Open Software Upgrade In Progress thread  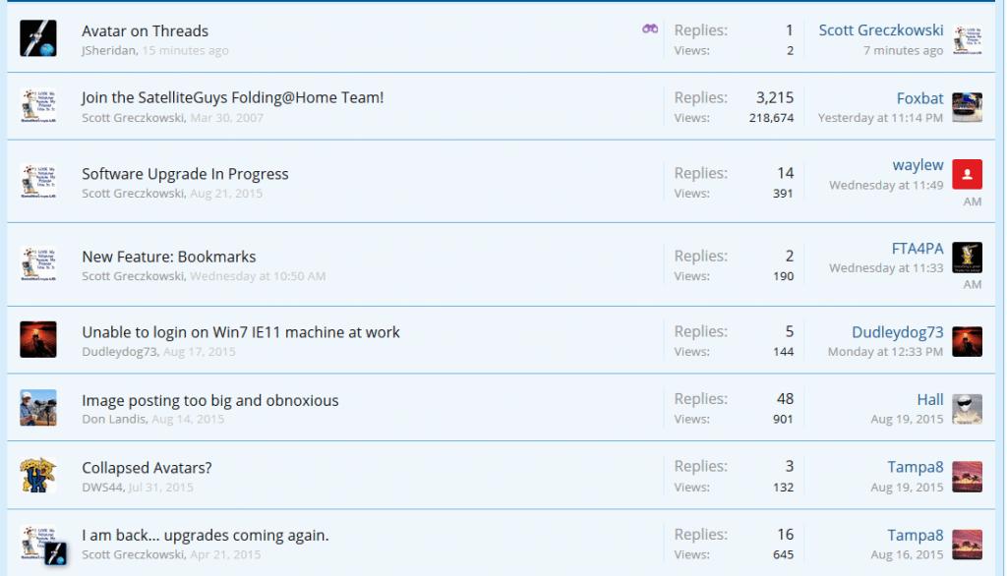[185, 174]
